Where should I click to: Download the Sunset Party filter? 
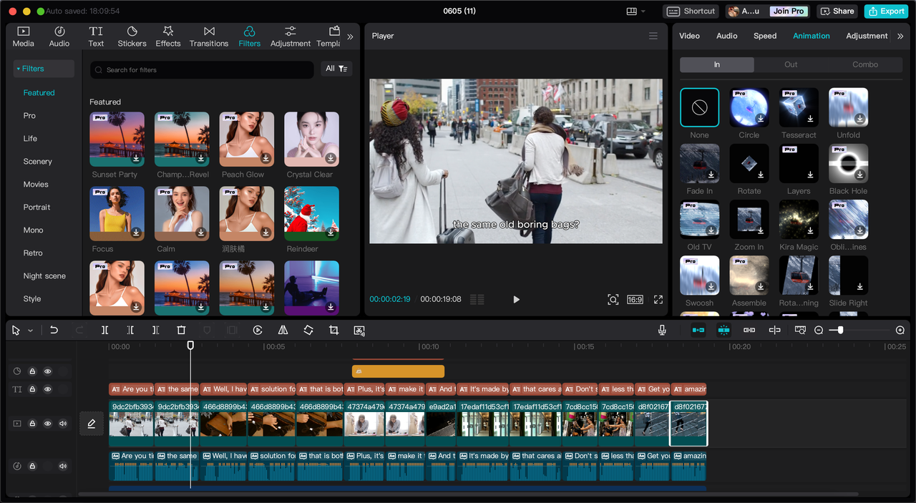tap(136, 158)
